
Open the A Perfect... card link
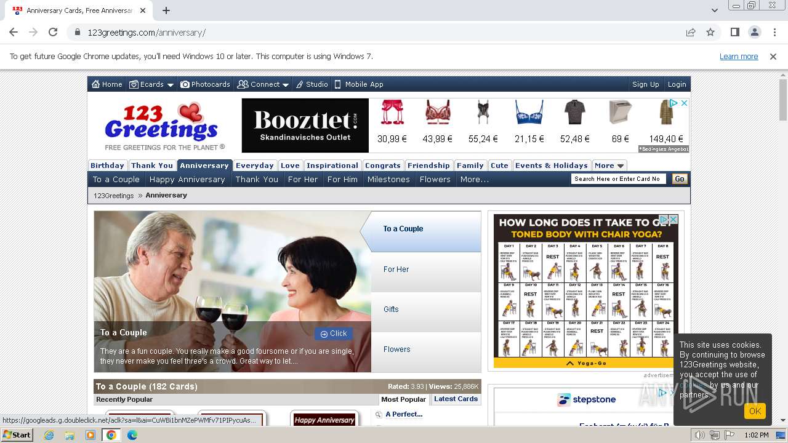point(404,415)
